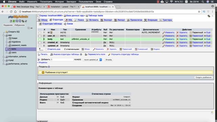The height and width of the screenshot is (122, 217).
Task: Open the Операции tab
Action: 151,20
